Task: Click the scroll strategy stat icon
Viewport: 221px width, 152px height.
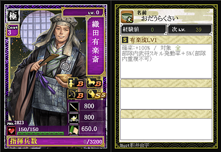Action: pos(74,130)
